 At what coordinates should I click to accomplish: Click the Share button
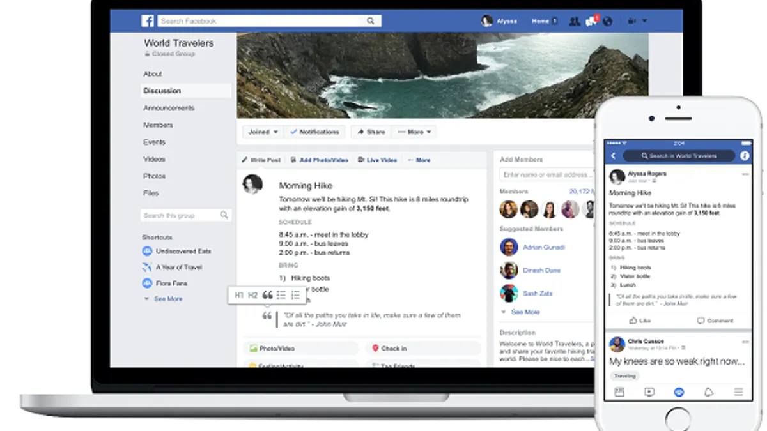tap(371, 132)
